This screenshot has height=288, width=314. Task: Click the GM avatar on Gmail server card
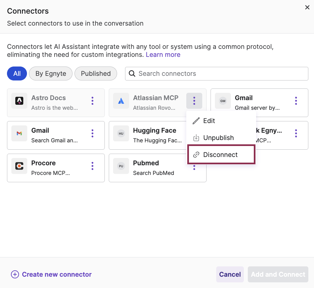(223, 101)
